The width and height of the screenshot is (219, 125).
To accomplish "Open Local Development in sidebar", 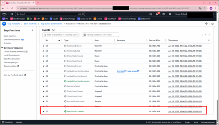I will point(12,55).
